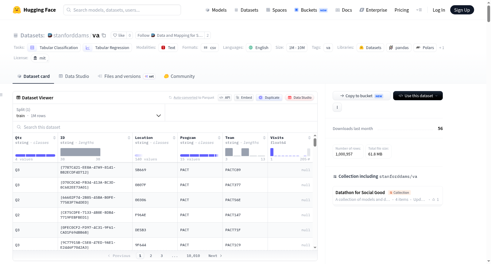Open the API button in Dataset Viewer
491x264 pixels.
click(225, 98)
